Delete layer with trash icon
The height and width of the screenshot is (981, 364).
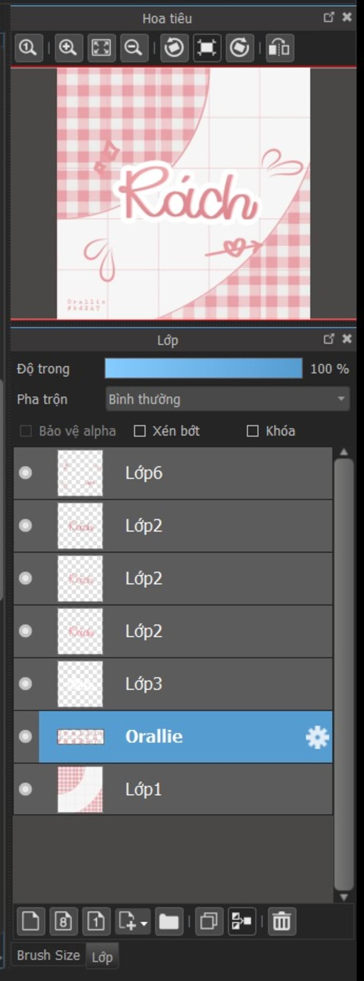pyautogui.click(x=282, y=922)
